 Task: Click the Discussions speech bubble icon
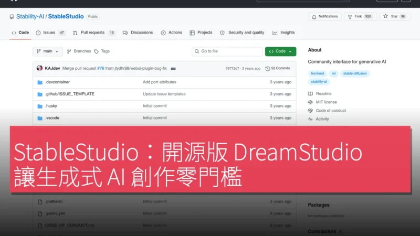125,33
